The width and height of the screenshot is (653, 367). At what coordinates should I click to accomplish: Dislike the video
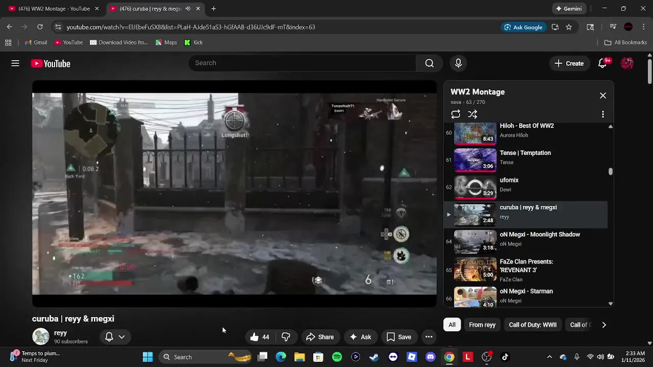[x=286, y=337]
